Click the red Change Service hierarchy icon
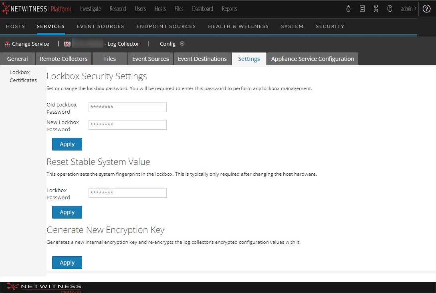Image resolution: width=436 pixels, height=293 pixels. click(7, 44)
